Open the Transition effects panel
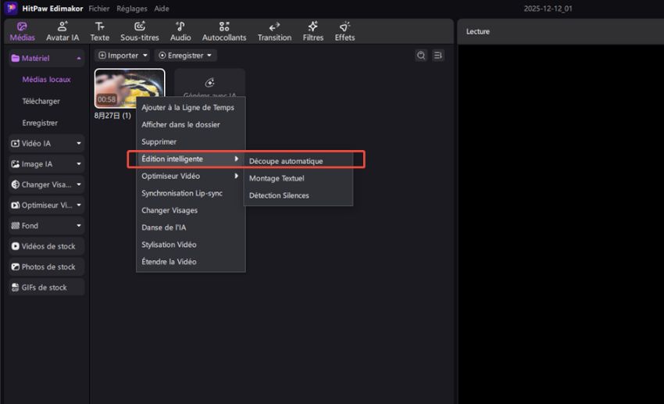 [x=274, y=31]
